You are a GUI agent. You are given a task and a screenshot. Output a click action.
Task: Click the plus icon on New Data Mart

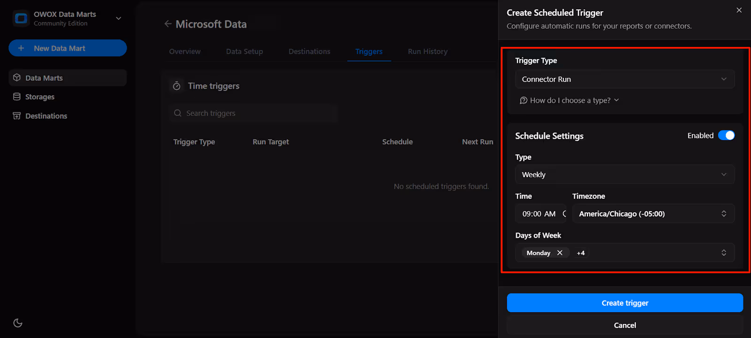coord(21,48)
